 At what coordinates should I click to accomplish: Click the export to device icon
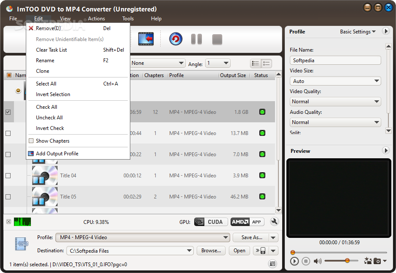pyautogui.click(x=260, y=251)
